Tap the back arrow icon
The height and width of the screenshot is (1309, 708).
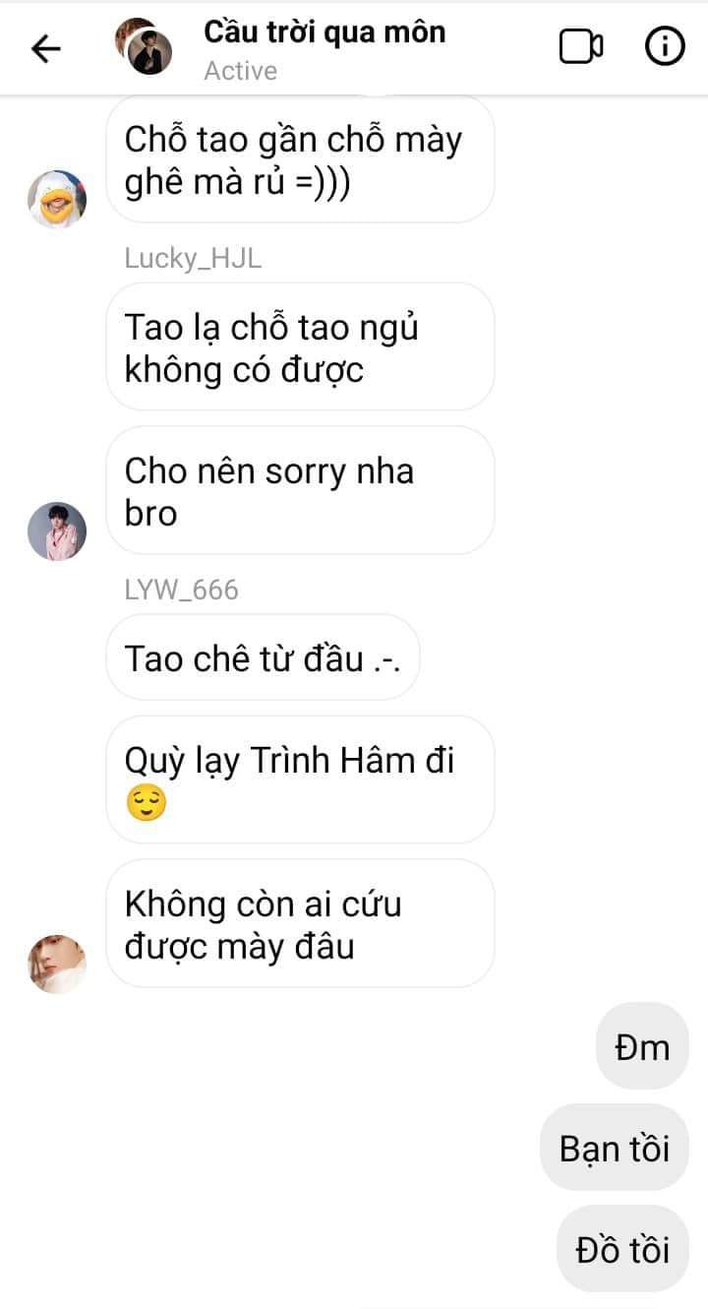pyautogui.click(x=46, y=48)
